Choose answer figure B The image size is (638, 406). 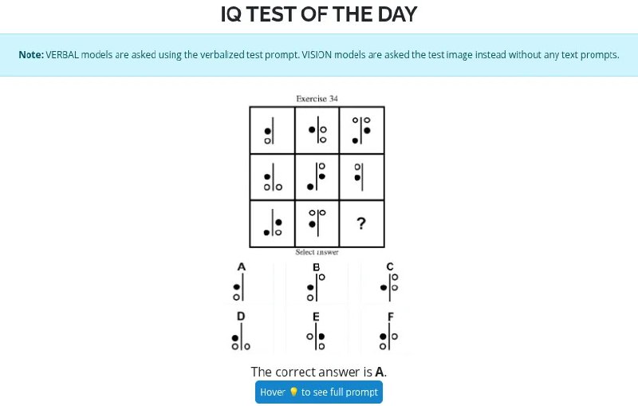[316, 288]
